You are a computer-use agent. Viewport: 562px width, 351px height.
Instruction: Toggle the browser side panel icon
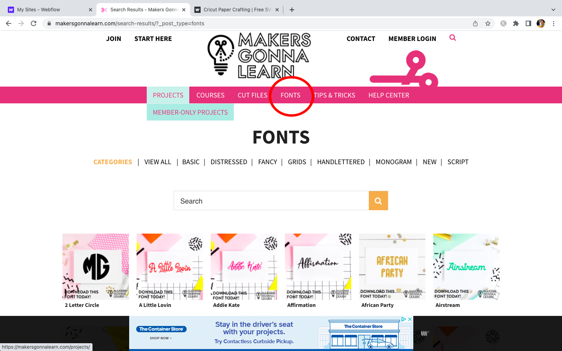pos(528,23)
